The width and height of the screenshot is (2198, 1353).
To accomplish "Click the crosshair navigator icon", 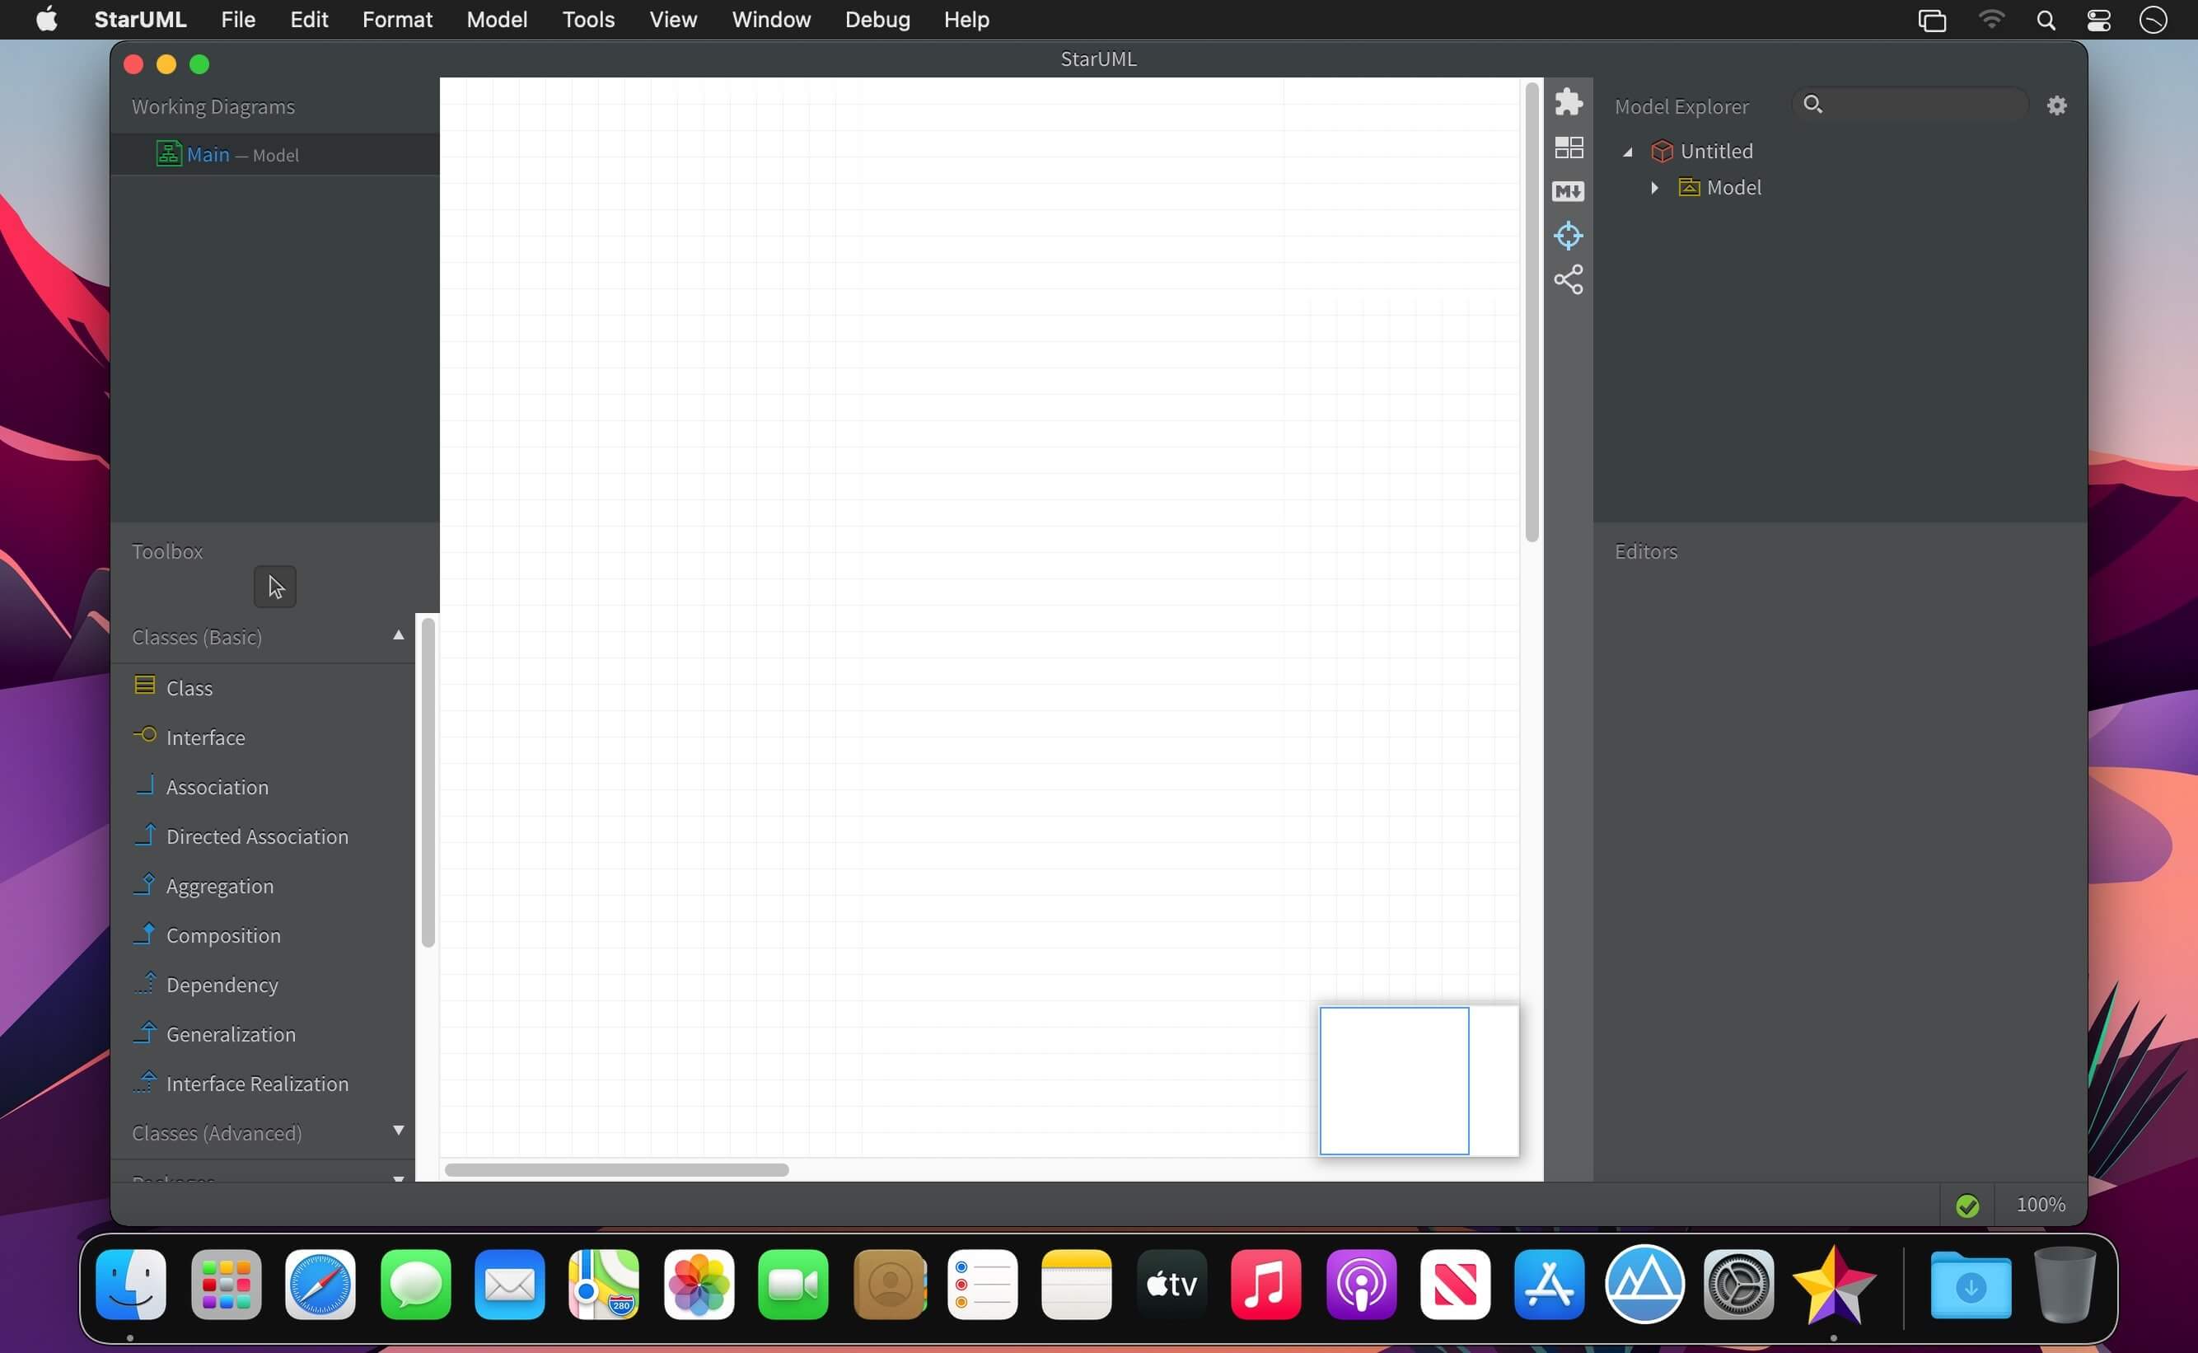I will click(1569, 236).
